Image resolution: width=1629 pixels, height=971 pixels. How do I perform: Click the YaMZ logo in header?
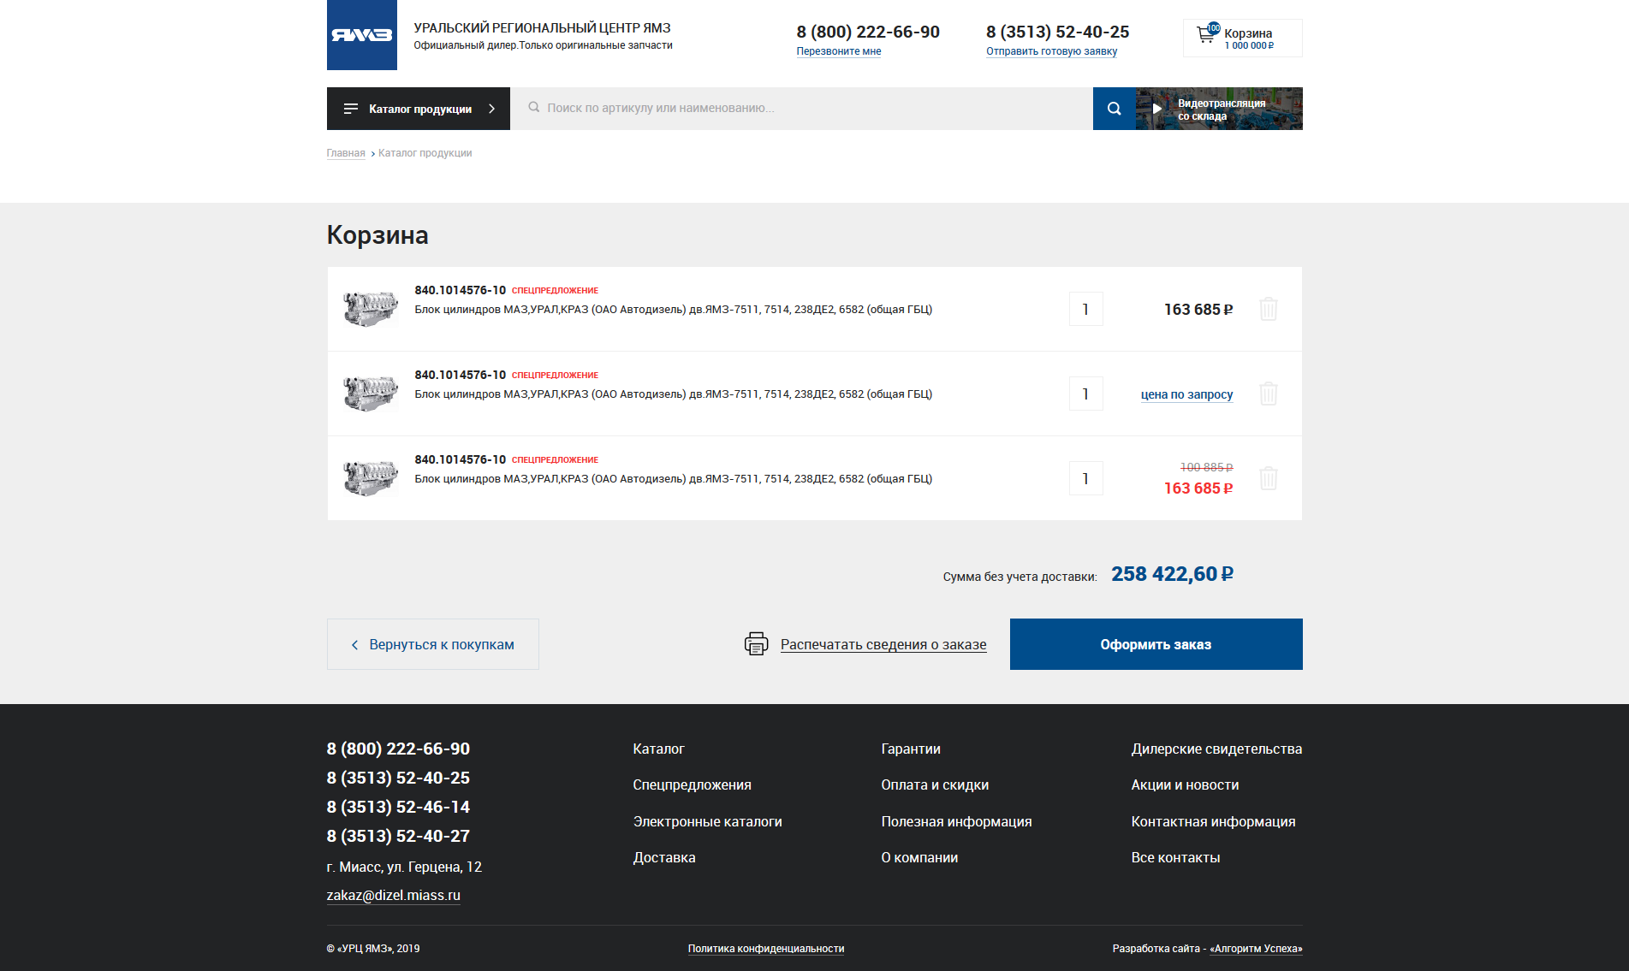point(361,35)
